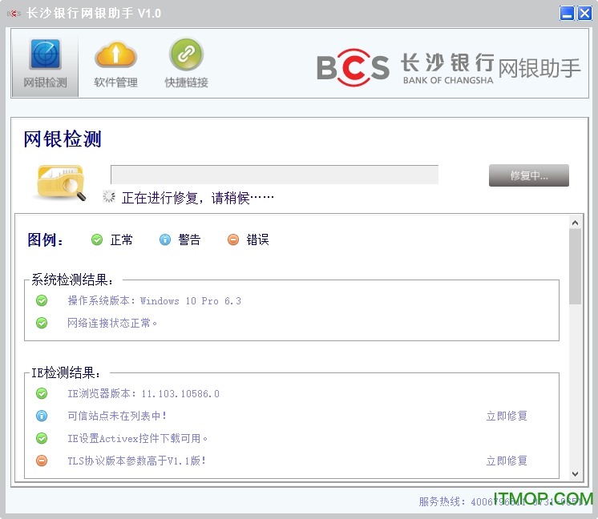Click status icon for IE浏览器版本 row
Viewport: 598px width, 519px height.
[42, 393]
